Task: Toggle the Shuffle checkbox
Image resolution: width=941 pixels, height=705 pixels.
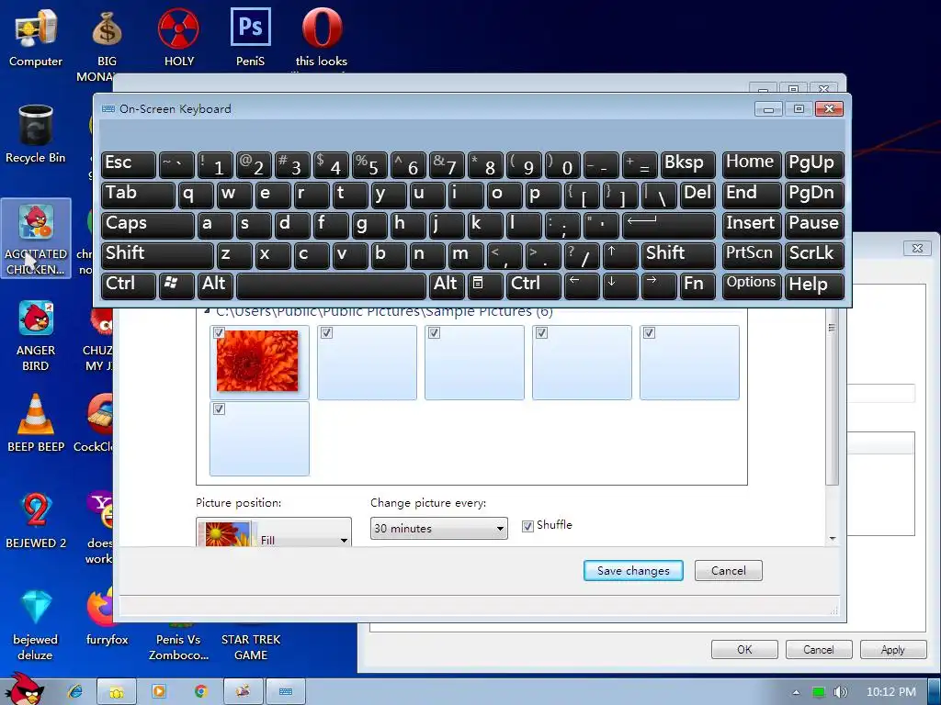Action: pyautogui.click(x=527, y=526)
